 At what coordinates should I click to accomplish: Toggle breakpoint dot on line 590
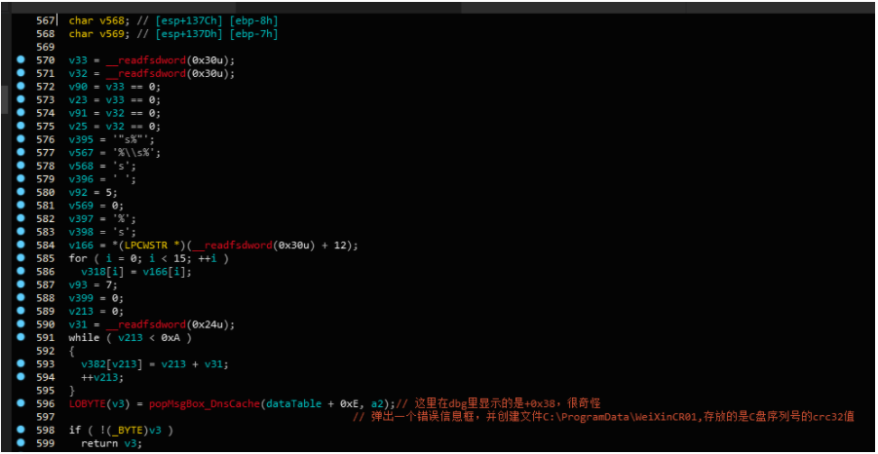tap(20, 324)
